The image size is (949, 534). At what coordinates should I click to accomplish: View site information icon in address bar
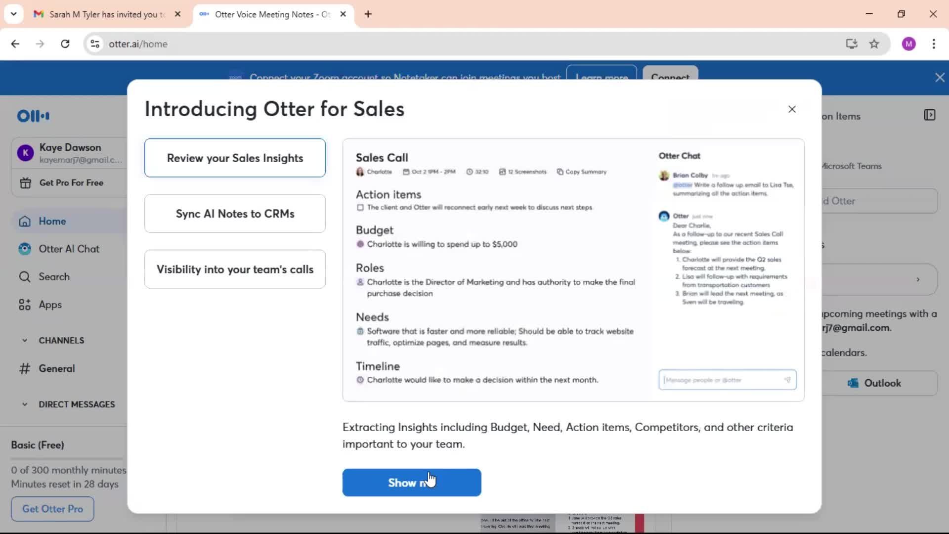95,44
